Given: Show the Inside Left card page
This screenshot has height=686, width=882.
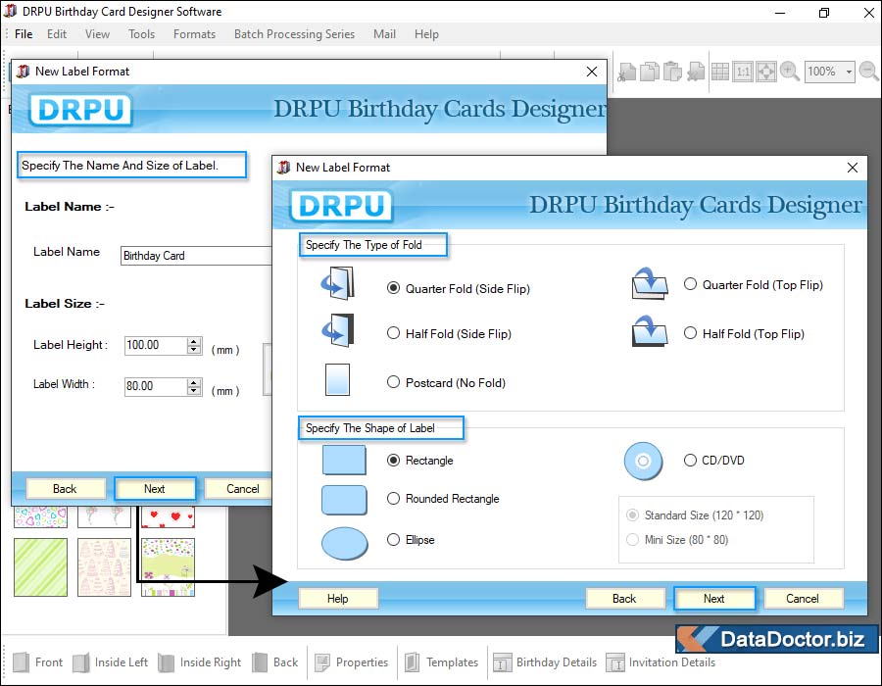Looking at the screenshot, I should 110,662.
